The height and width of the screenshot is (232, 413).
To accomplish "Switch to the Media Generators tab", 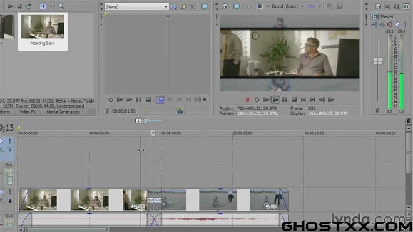I will pos(63,112).
